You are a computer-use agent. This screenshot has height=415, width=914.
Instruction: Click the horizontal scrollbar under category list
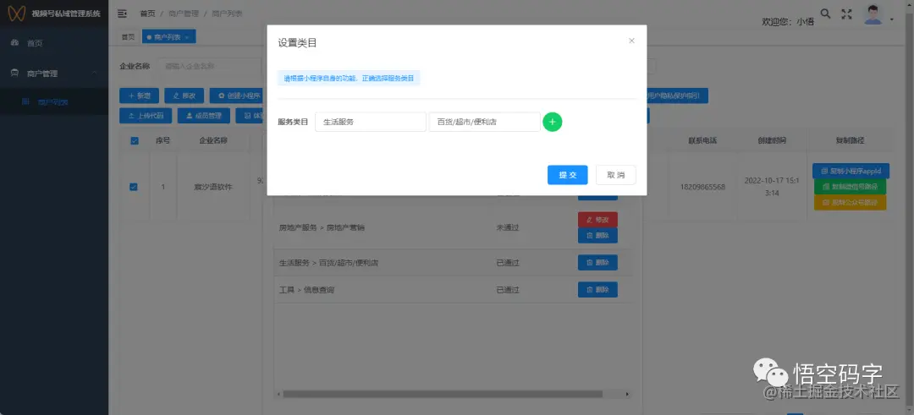coord(443,394)
